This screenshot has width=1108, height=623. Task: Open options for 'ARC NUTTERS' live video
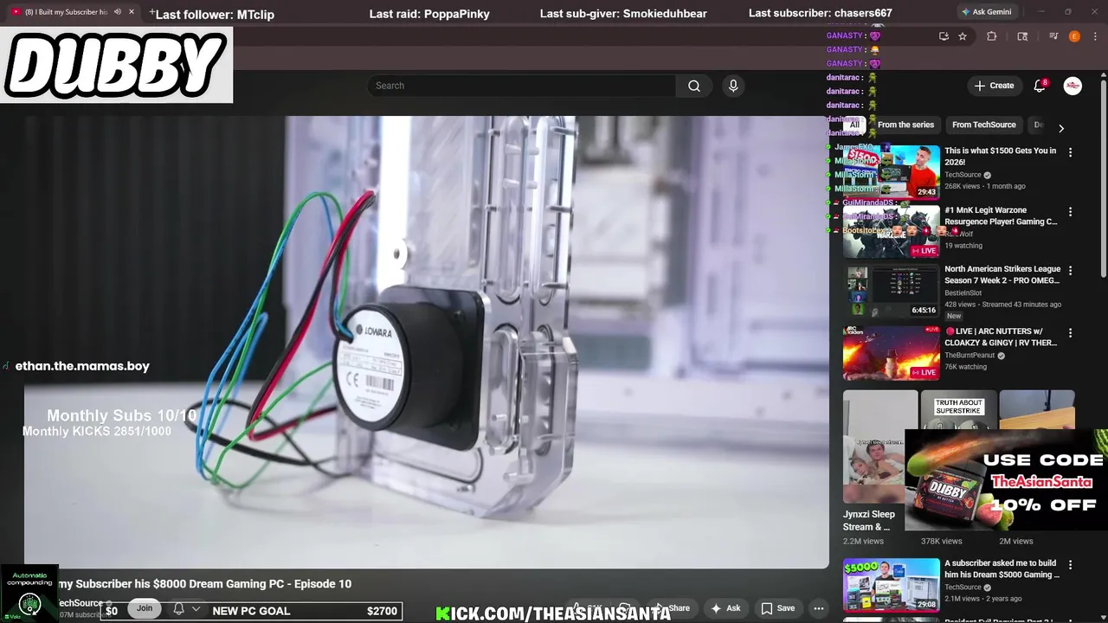[x=1070, y=332]
